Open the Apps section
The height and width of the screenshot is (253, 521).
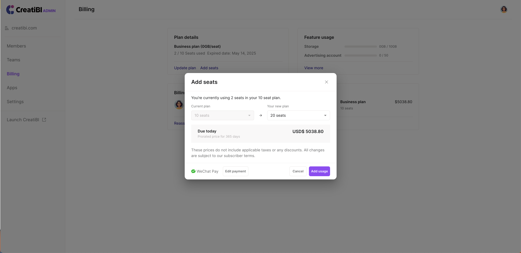click(12, 88)
